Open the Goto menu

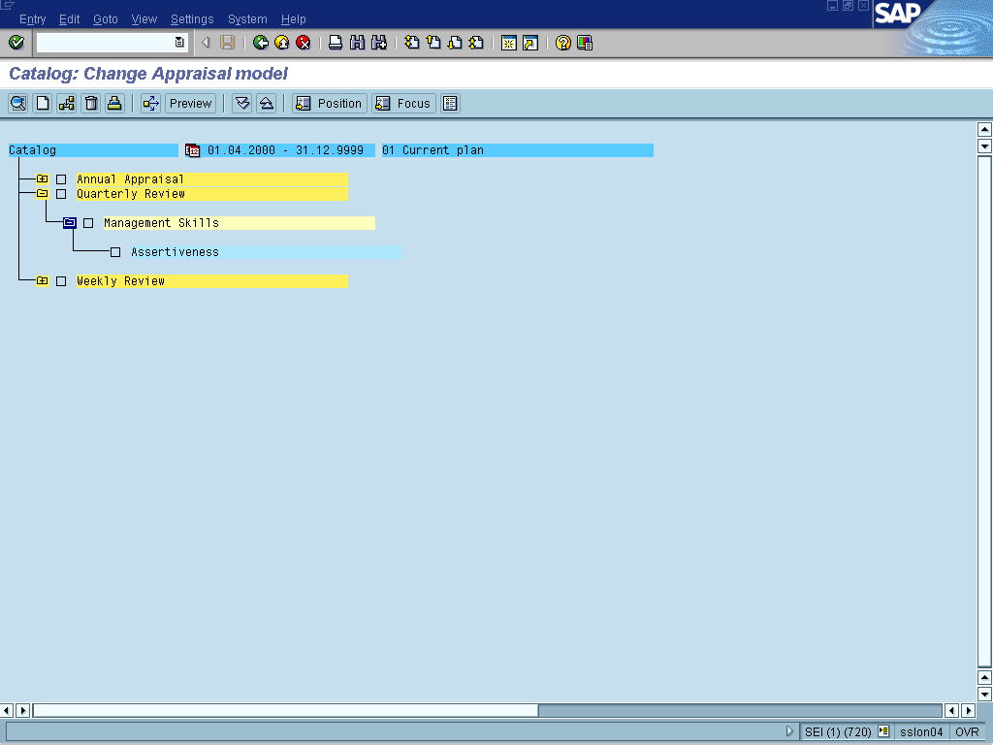pos(106,19)
